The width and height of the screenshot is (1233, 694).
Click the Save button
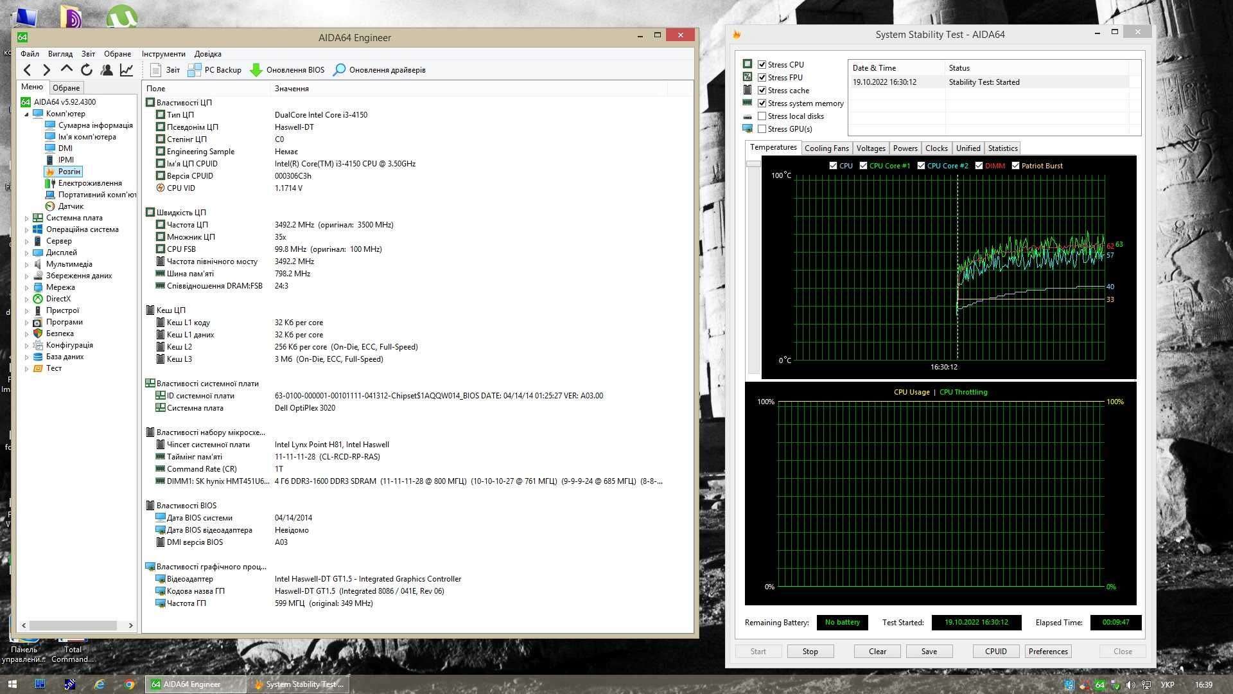click(x=929, y=652)
